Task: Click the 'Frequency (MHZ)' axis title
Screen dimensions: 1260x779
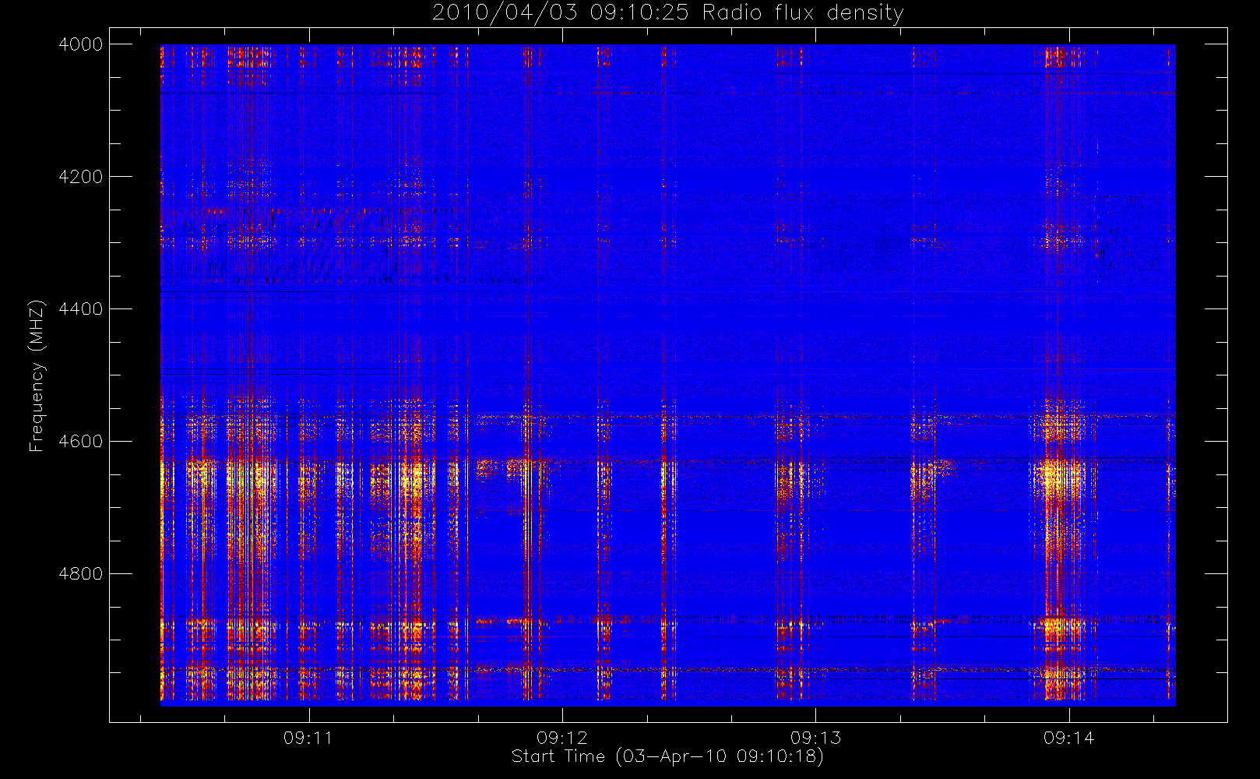Action: 37,375
